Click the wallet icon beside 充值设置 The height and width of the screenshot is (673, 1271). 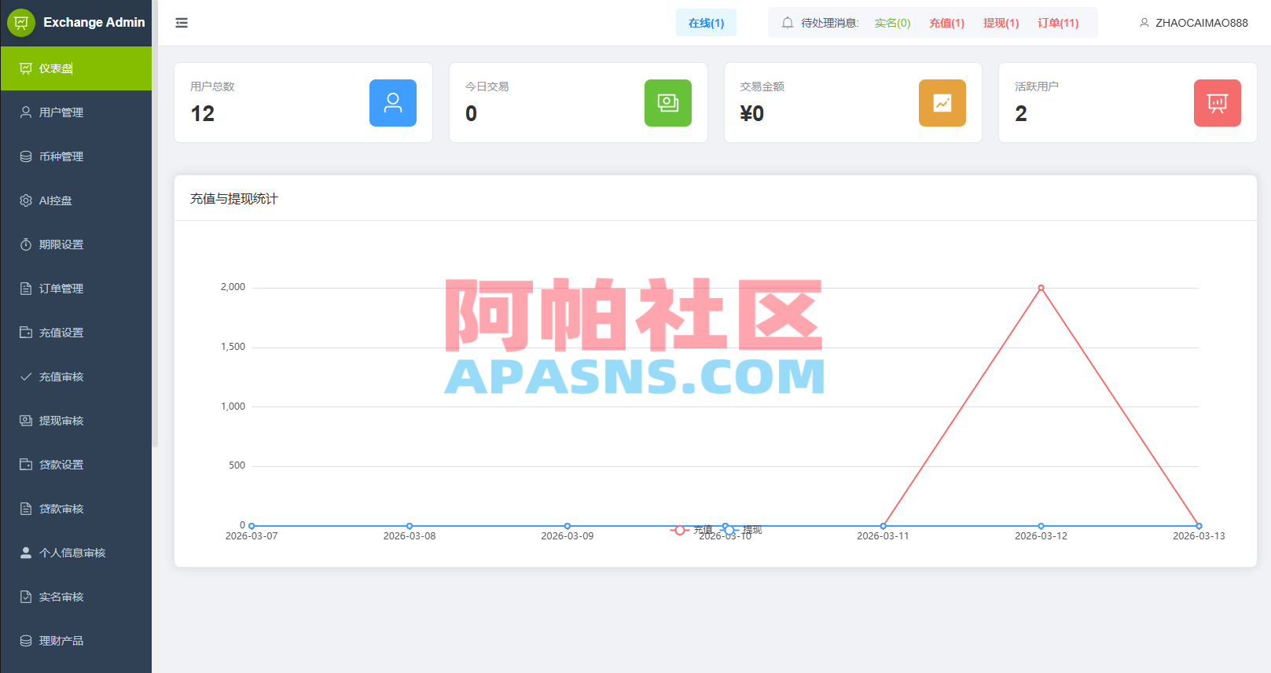tap(26, 333)
